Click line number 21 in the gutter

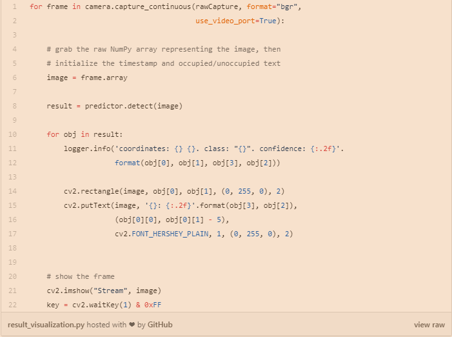(x=13, y=291)
